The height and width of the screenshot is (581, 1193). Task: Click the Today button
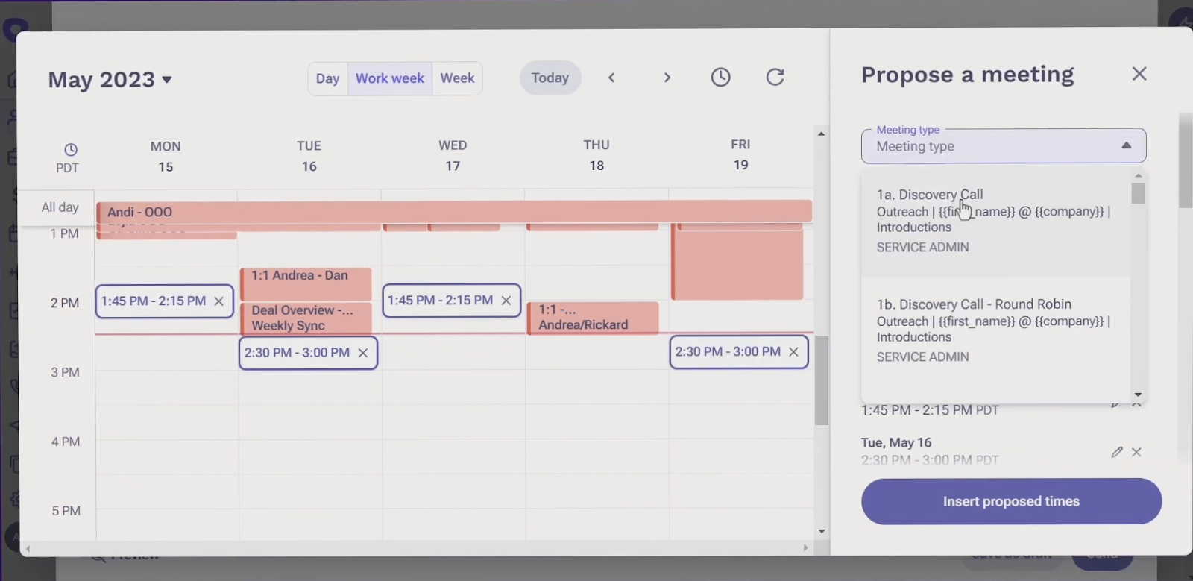[550, 78]
